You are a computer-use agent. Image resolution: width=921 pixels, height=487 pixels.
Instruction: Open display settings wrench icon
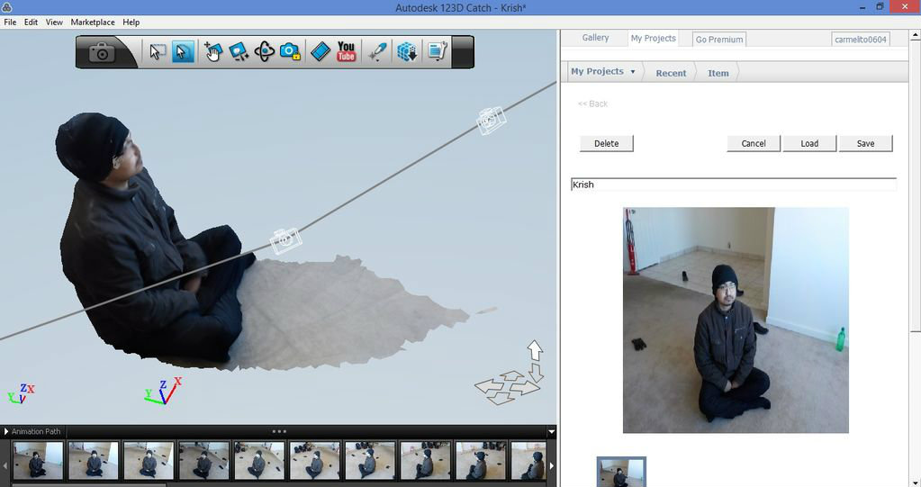438,51
